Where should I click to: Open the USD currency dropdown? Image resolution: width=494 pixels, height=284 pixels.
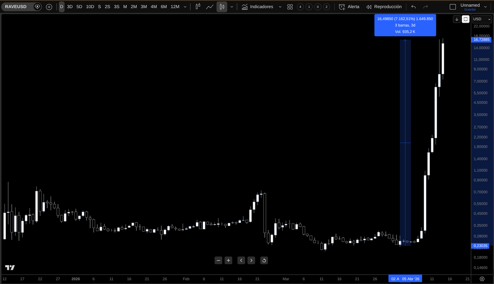click(x=481, y=19)
